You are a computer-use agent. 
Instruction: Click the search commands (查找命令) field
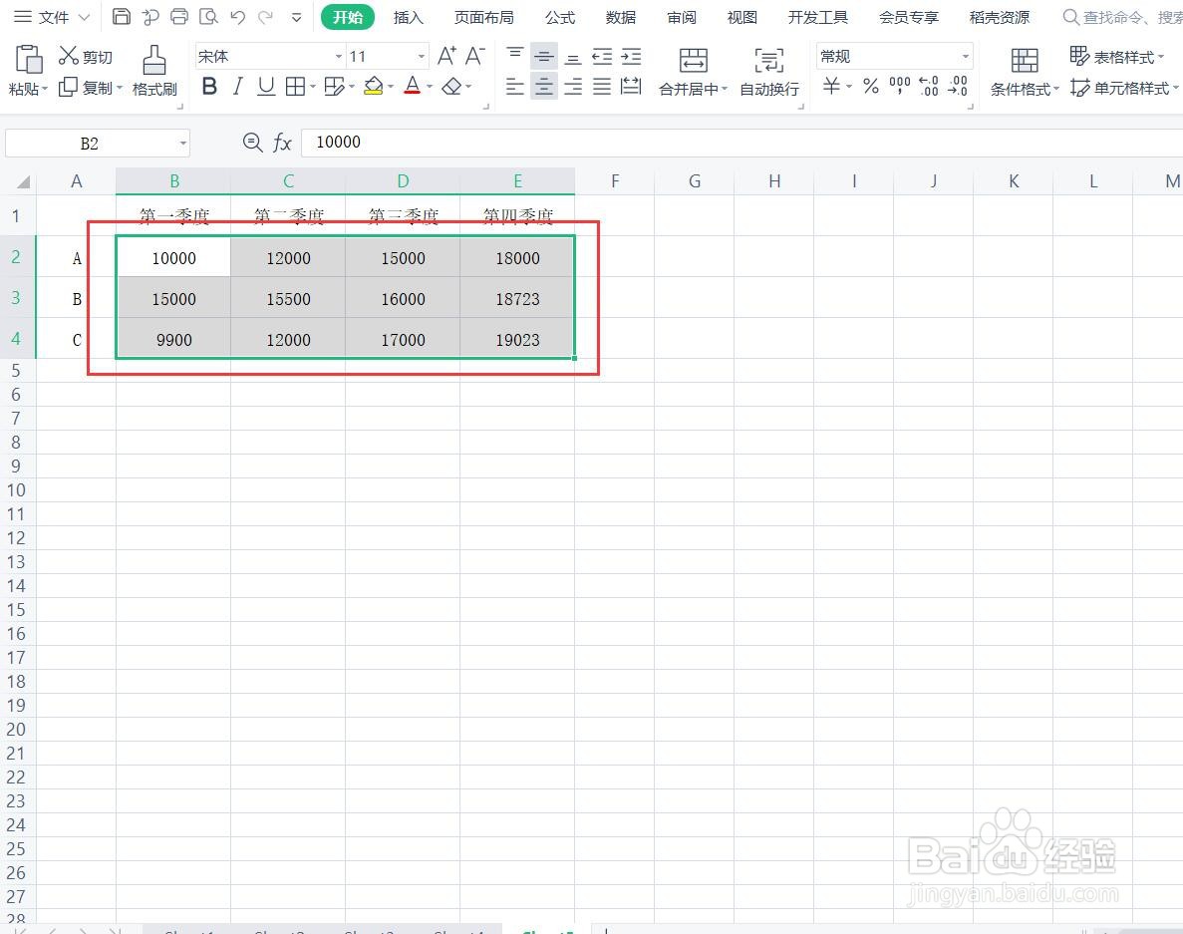(1122, 17)
